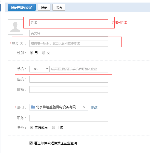Viewport: 150px width, 153px height.
Task: Choose 上级 identity option
Action: tap(53, 127)
